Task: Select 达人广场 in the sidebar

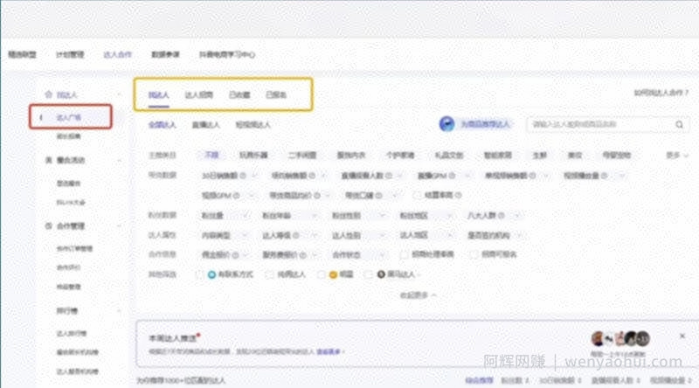Action: click(71, 117)
